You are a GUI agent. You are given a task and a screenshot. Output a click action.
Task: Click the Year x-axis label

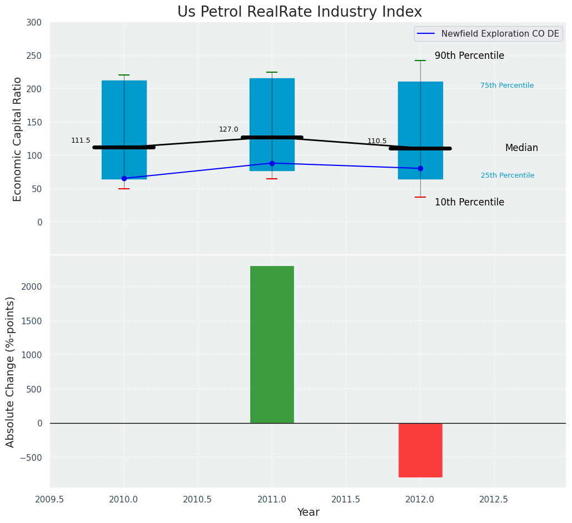[308, 512]
